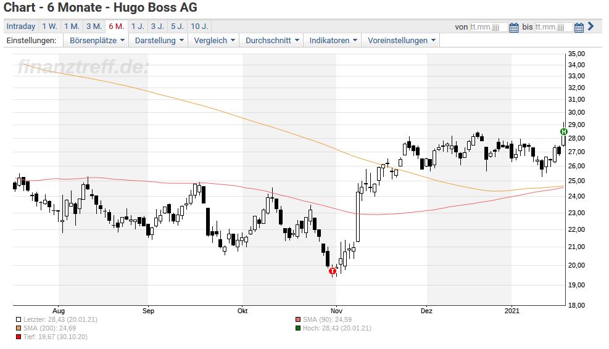Click the green H high-point marker
609x349 pixels.
[x=564, y=132]
